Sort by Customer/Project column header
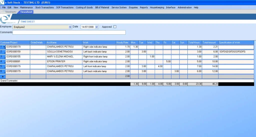Image resolution: width=256 pixels, height=137 pixels. pyautogui.click(x=15, y=43)
